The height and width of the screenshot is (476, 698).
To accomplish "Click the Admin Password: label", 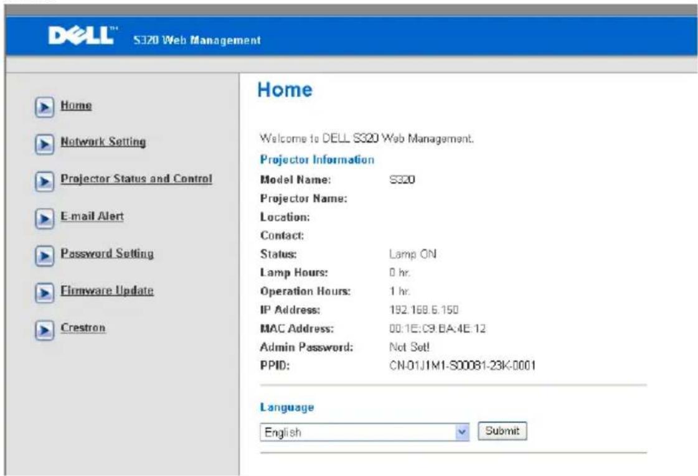I will click(306, 347).
